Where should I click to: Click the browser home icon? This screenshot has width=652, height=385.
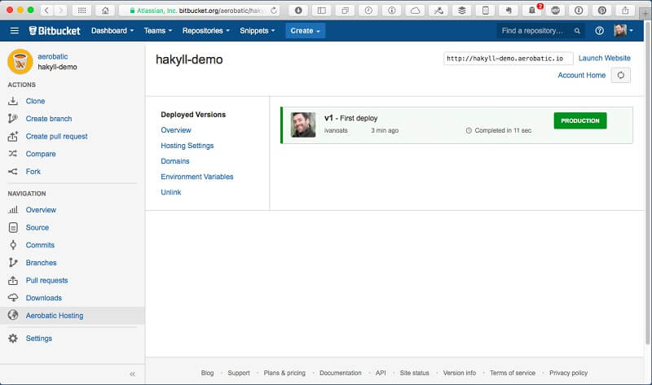point(105,11)
